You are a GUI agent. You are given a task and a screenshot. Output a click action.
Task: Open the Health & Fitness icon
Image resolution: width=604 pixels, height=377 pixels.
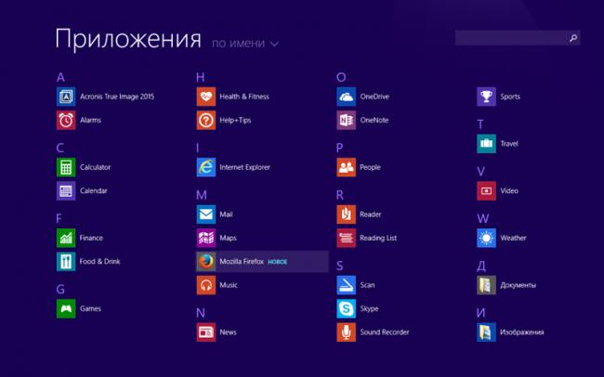(x=206, y=97)
